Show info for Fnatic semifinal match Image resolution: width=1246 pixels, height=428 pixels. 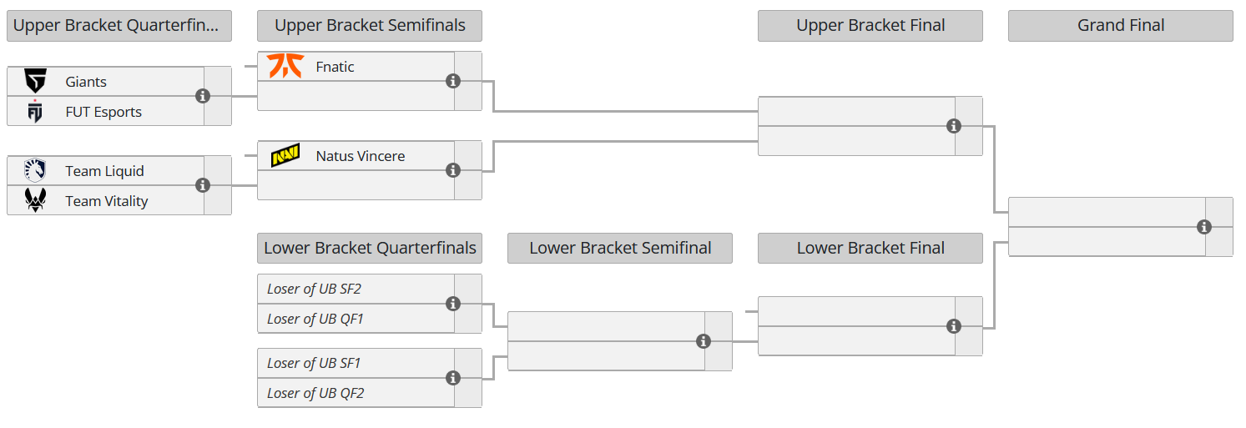(453, 81)
